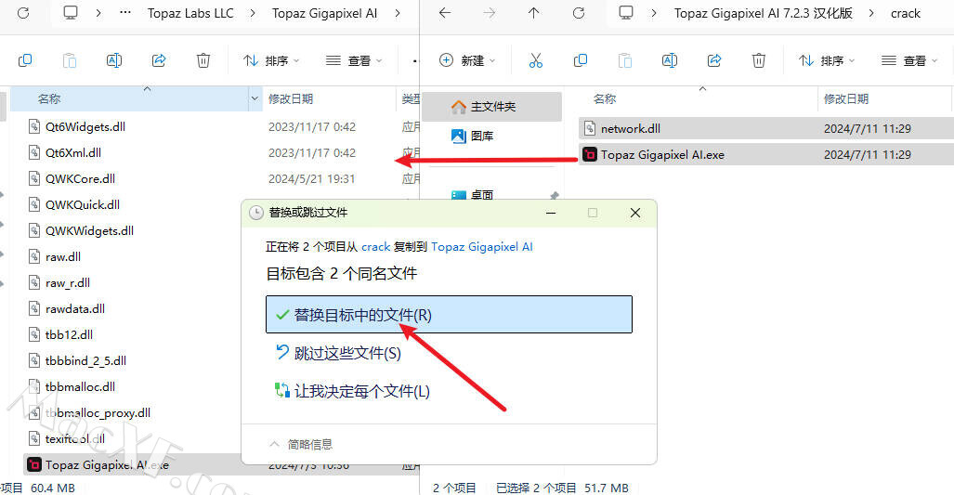Click the delete trash icon in left window
954x495 pixels.
pos(203,60)
